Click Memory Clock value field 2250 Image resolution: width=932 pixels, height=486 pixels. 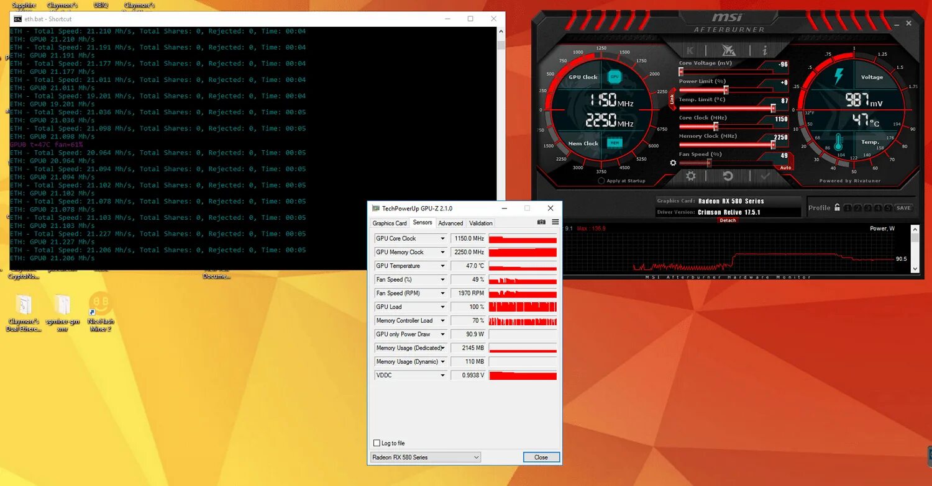point(781,137)
